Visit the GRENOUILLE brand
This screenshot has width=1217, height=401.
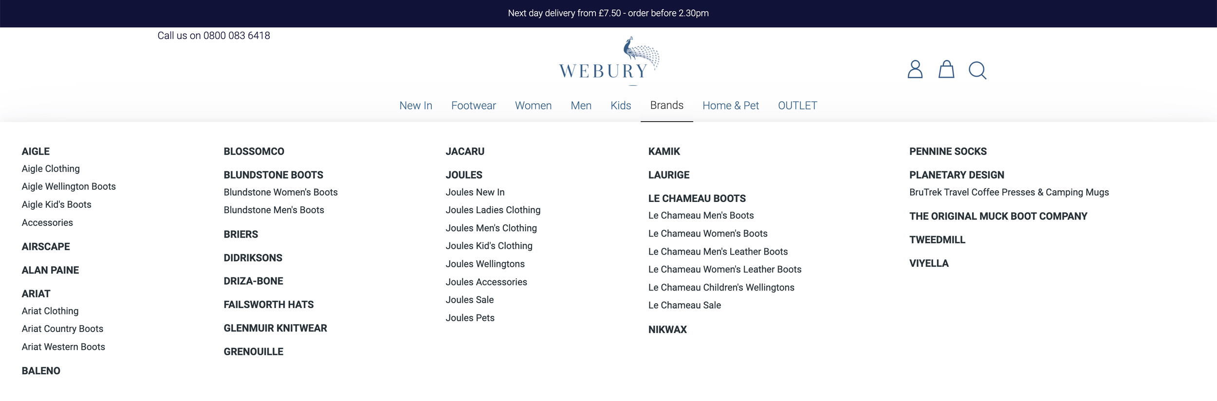[x=253, y=352]
